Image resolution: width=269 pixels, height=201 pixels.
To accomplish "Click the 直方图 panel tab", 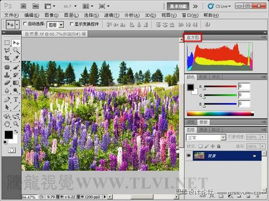I will click(x=193, y=38).
